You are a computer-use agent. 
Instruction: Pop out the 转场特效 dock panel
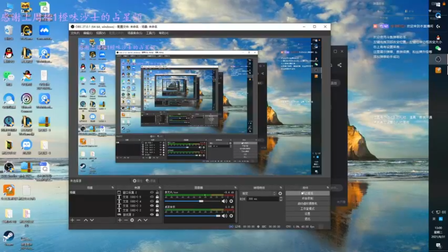281,188
